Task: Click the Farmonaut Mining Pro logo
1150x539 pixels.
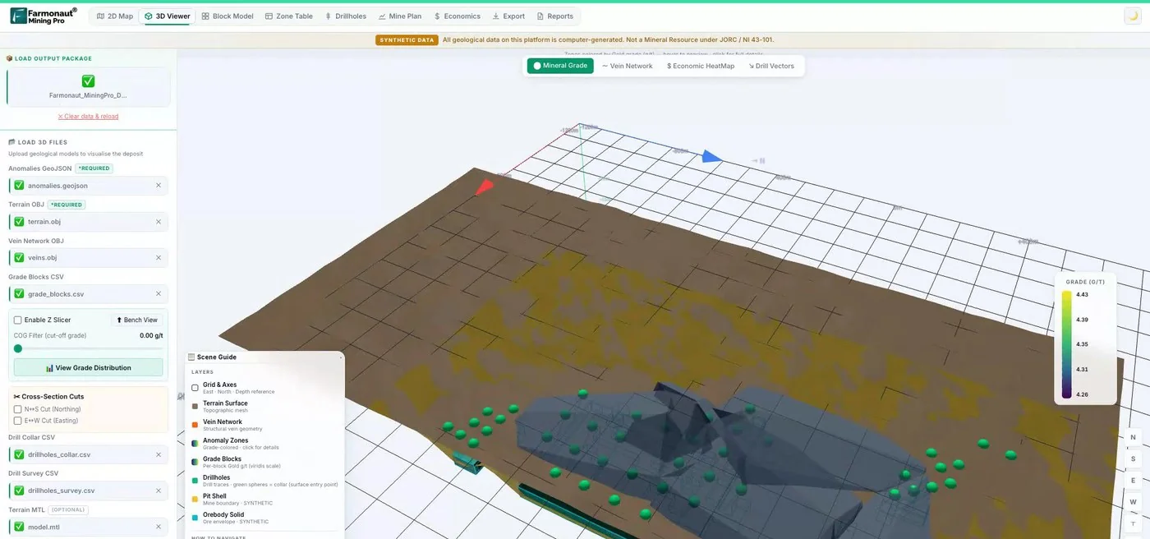Action: click(x=44, y=16)
